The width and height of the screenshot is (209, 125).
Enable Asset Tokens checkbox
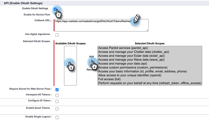(x=57, y=109)
